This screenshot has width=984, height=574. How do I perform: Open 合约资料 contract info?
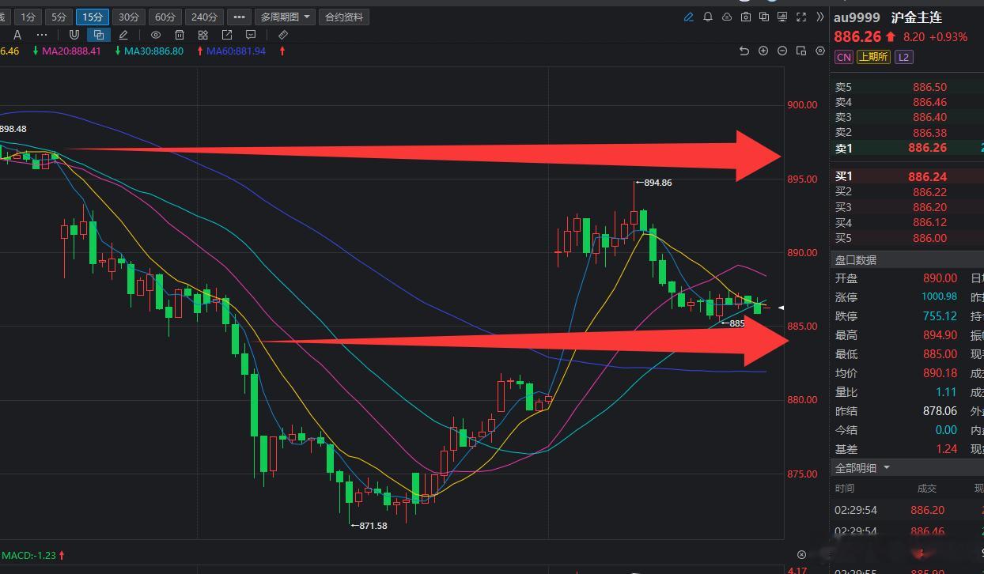pos(344,17)
